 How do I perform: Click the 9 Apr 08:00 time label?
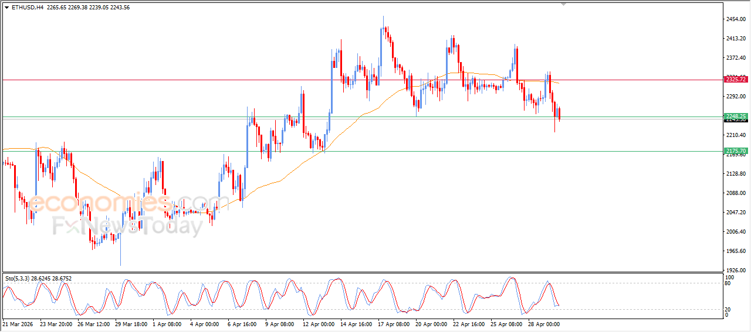(280, 323)
